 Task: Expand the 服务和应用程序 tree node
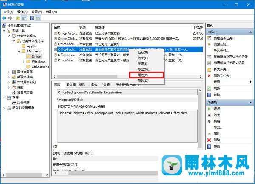[4, 108]
